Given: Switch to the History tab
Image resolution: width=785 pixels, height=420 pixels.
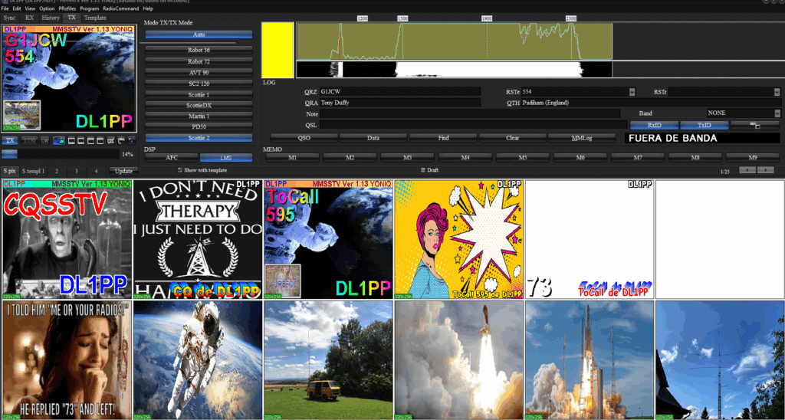Looking at the screenshot, I should click(51, 18).
